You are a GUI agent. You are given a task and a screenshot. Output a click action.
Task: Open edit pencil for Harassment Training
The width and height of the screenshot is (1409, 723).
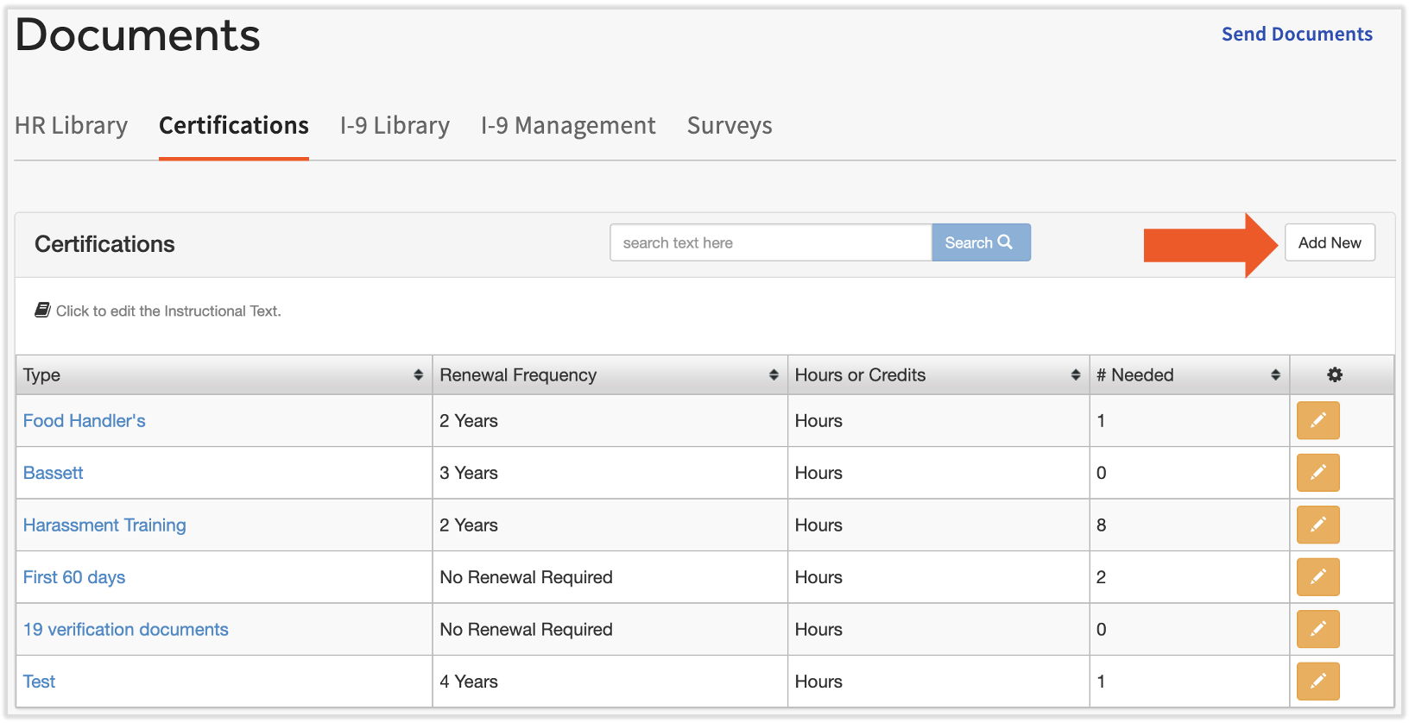[x=1317, y=525]
